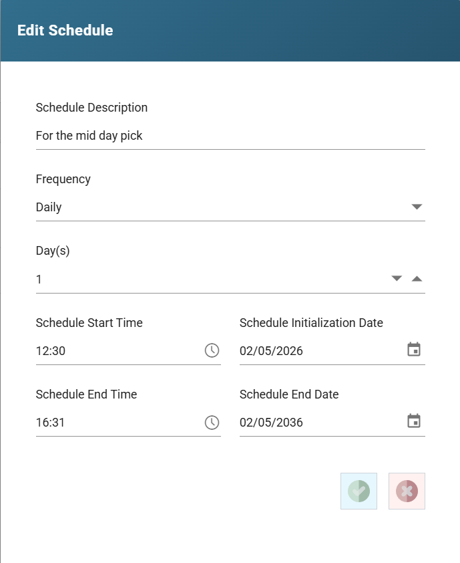460x563 pixels.
Task: Click the Frequency field label
Action: point(63,179)
